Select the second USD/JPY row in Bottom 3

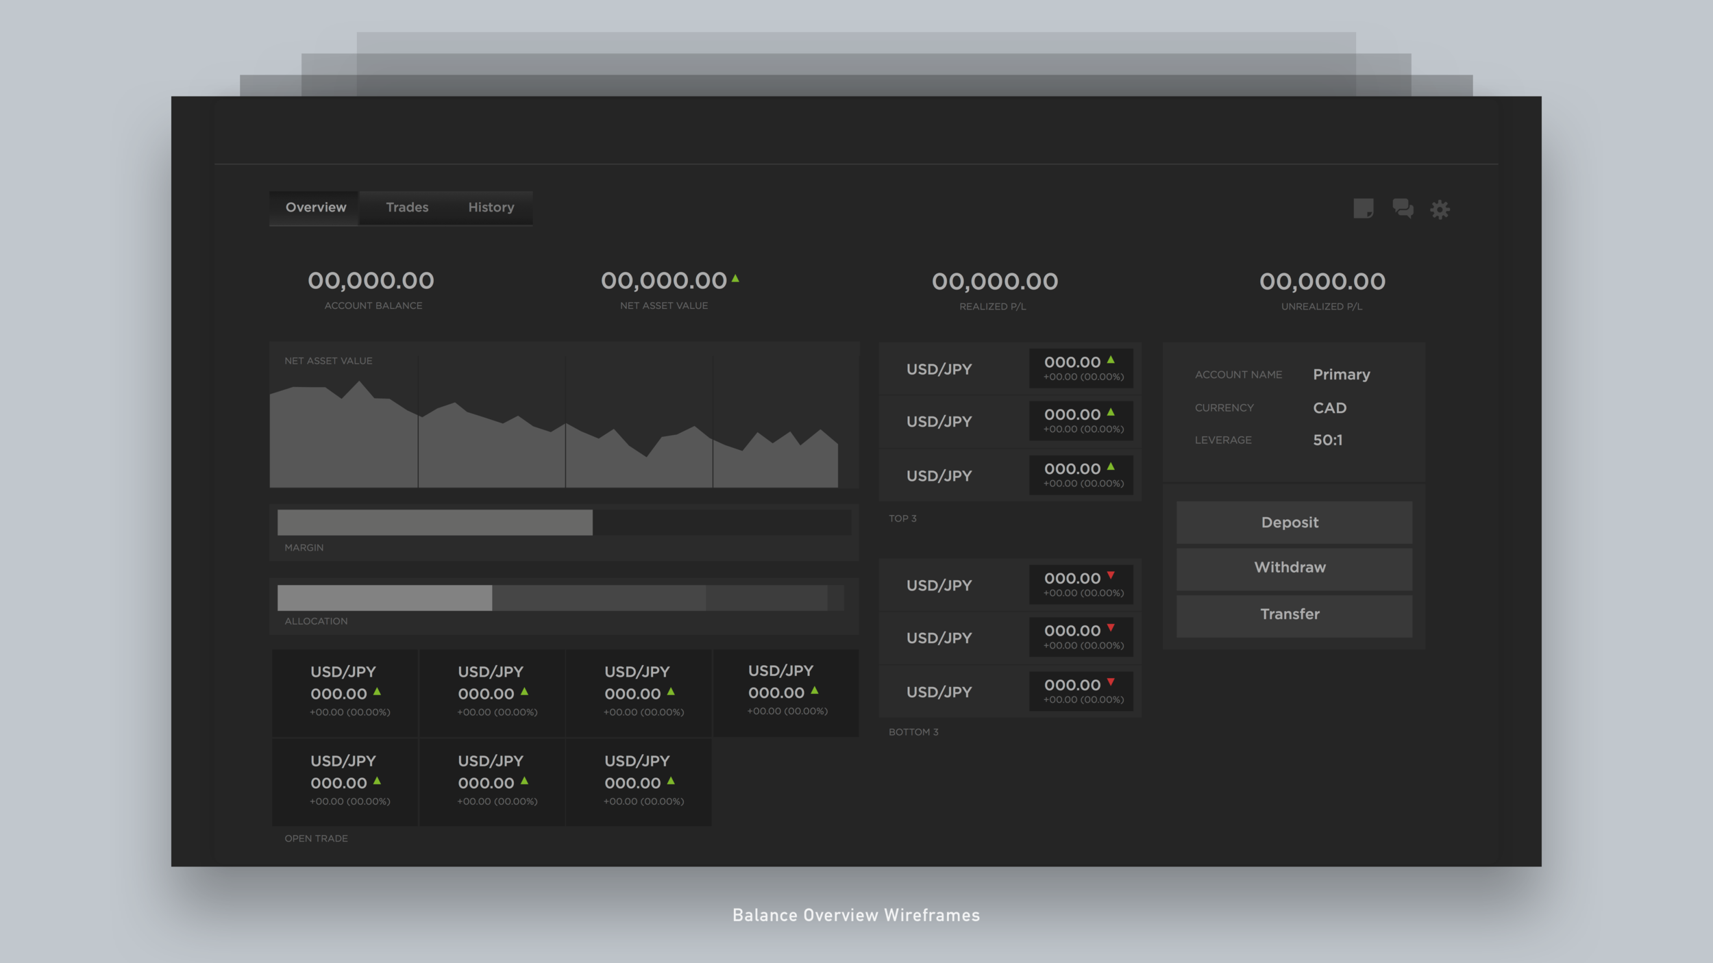[1010, 638]
